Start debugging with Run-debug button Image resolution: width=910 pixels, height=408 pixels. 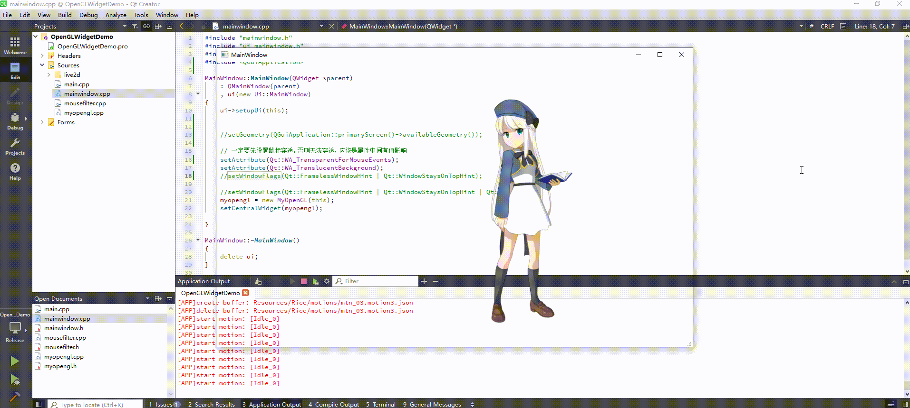click(15, 380)
